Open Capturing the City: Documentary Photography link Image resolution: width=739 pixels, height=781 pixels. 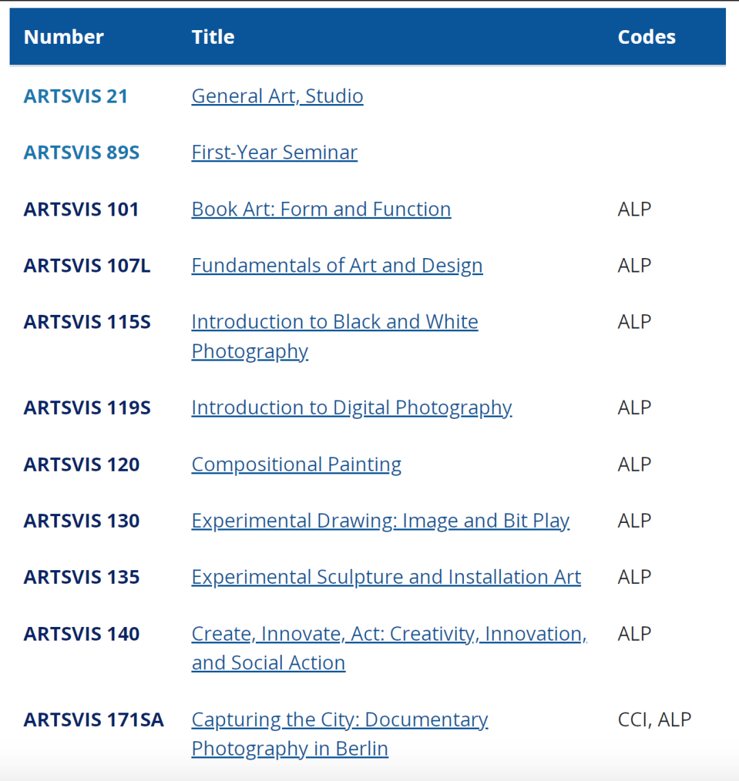pos(339,719)
